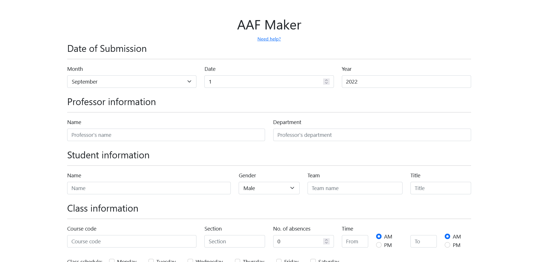Open the Month dropdown showing September
This screenshot has width=538, height=262.
click(x=132, y=82)
